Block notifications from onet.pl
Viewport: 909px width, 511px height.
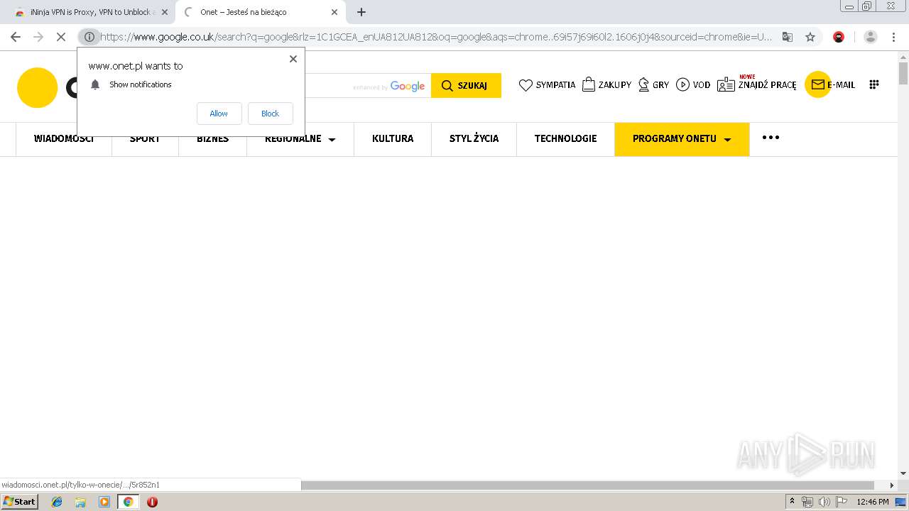click(x=270, y=114)
